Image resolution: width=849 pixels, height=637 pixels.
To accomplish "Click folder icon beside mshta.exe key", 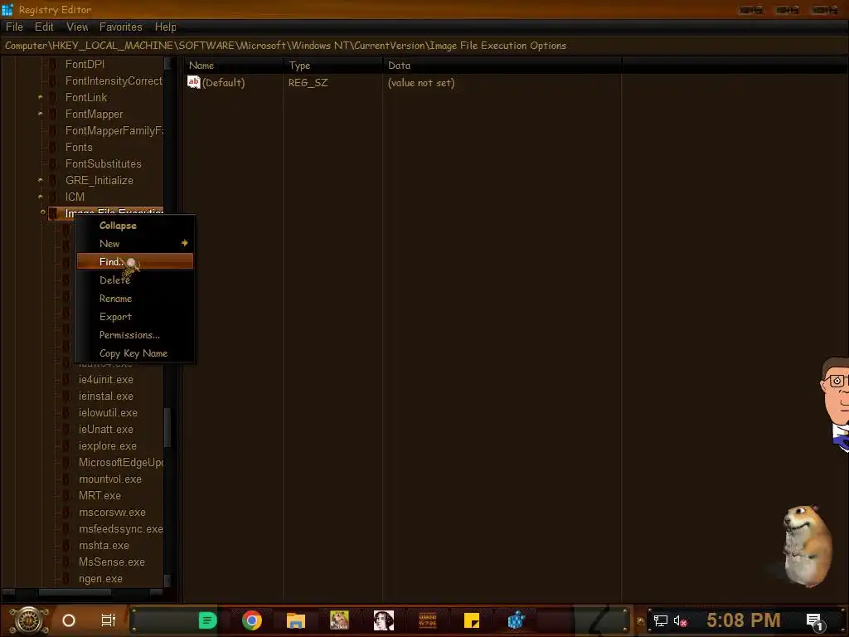I will [66, 546].
